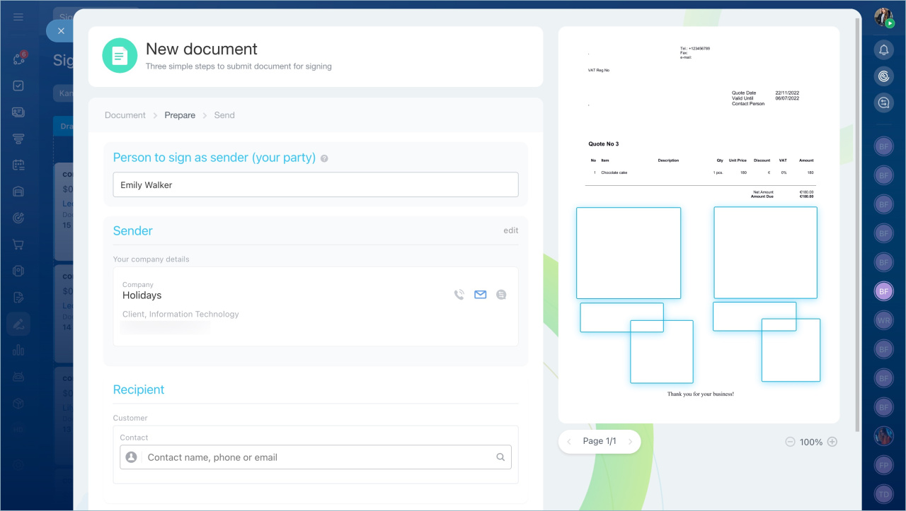Click the Emily Walker signer field
This screenshot has width=906, height=511.
[x=316, y=184]
